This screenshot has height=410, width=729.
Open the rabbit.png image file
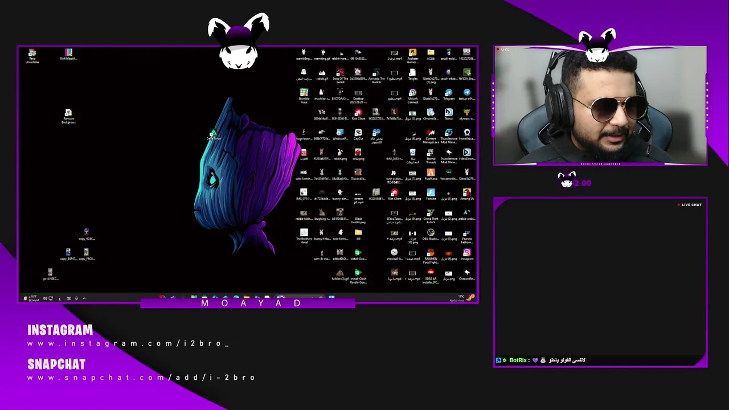tap(340, 155)
